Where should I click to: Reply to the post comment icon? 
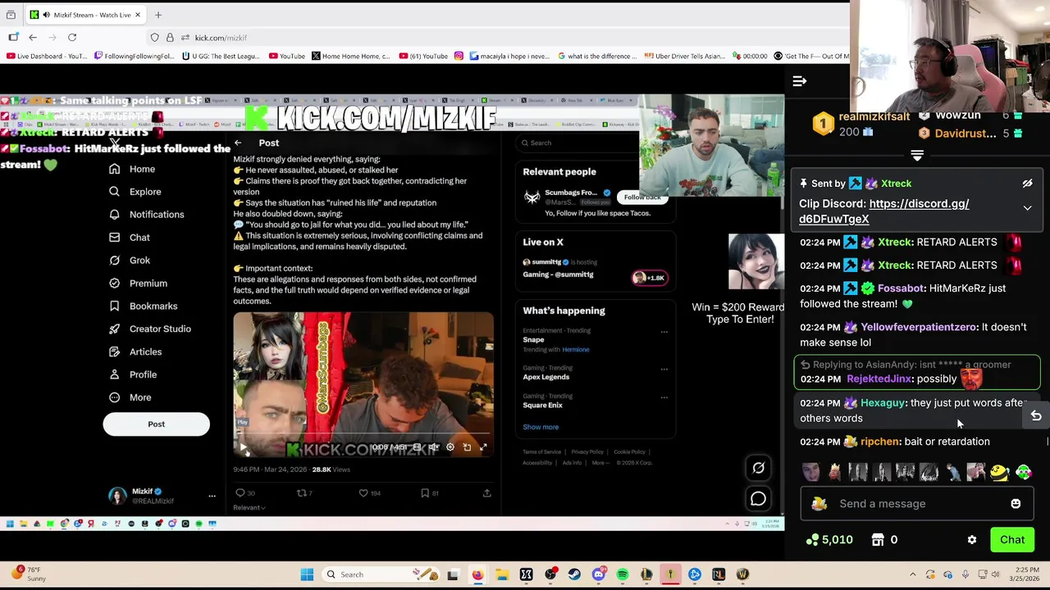[240, 493]
